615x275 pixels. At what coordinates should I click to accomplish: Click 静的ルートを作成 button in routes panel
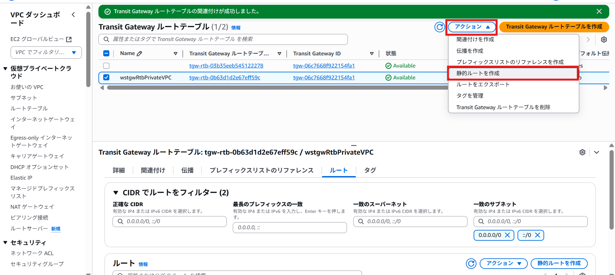pyautogui.click(x=559, y=263)
